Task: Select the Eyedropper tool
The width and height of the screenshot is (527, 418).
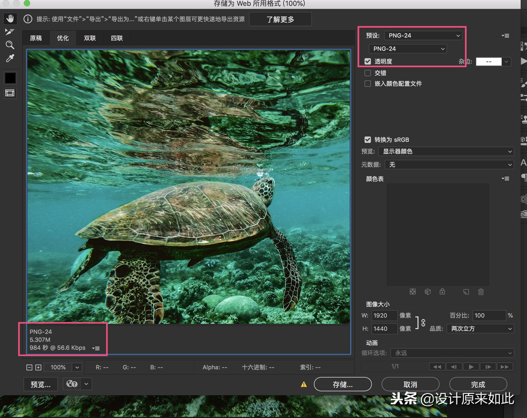Action: coord(10,58)
